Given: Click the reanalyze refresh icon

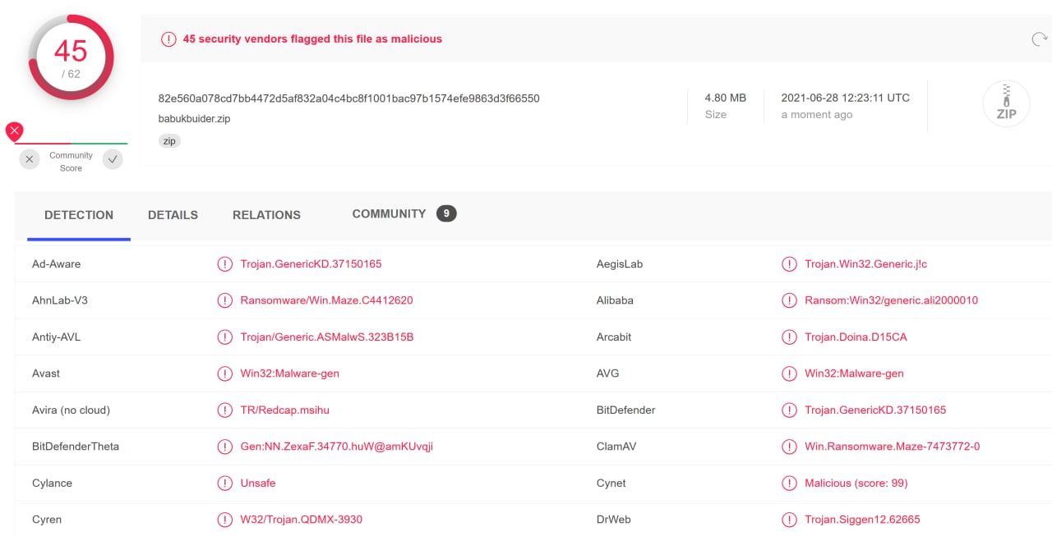Looking at the screenshot, I should [x=1039, y=39].
